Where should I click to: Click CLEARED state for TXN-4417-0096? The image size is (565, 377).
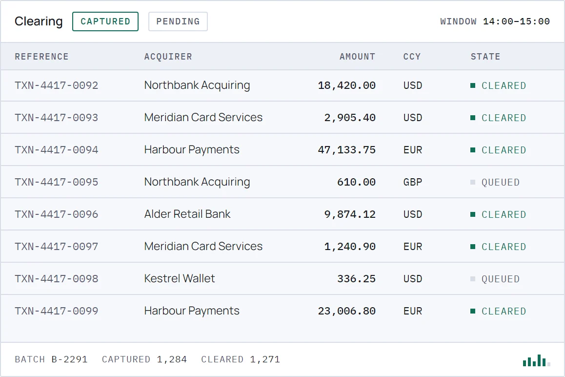[498, 214]
